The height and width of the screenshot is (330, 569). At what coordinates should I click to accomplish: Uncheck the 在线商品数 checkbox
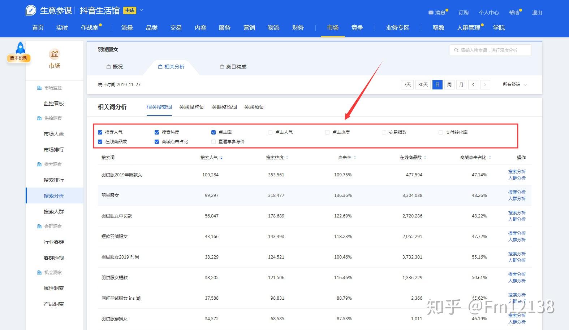point(100,142)
